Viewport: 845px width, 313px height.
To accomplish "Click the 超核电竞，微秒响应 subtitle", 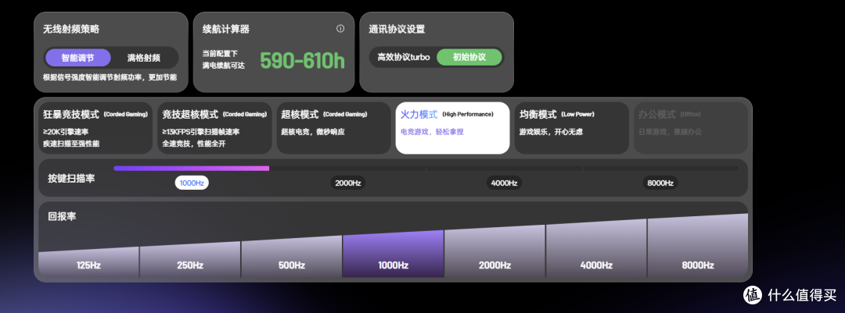I will coord(313,132).
